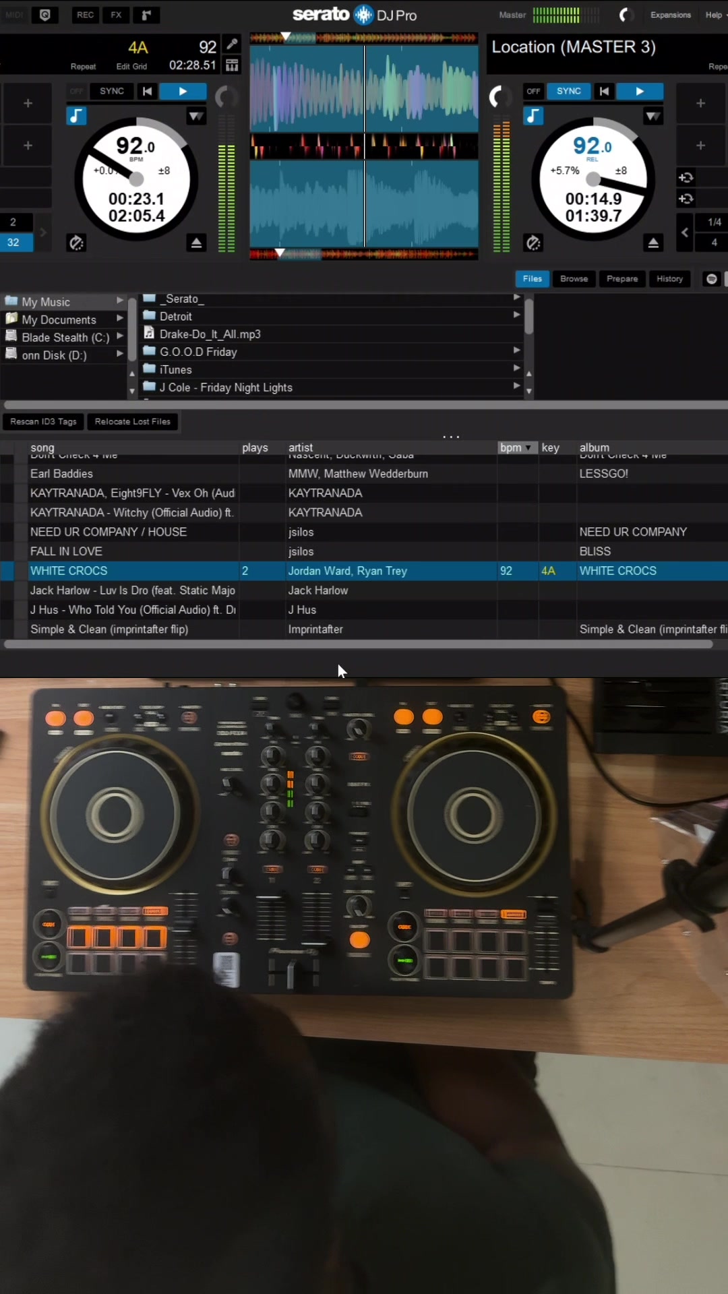
Task: Jump to track start on left deck
Action: (x=147, y=92)
